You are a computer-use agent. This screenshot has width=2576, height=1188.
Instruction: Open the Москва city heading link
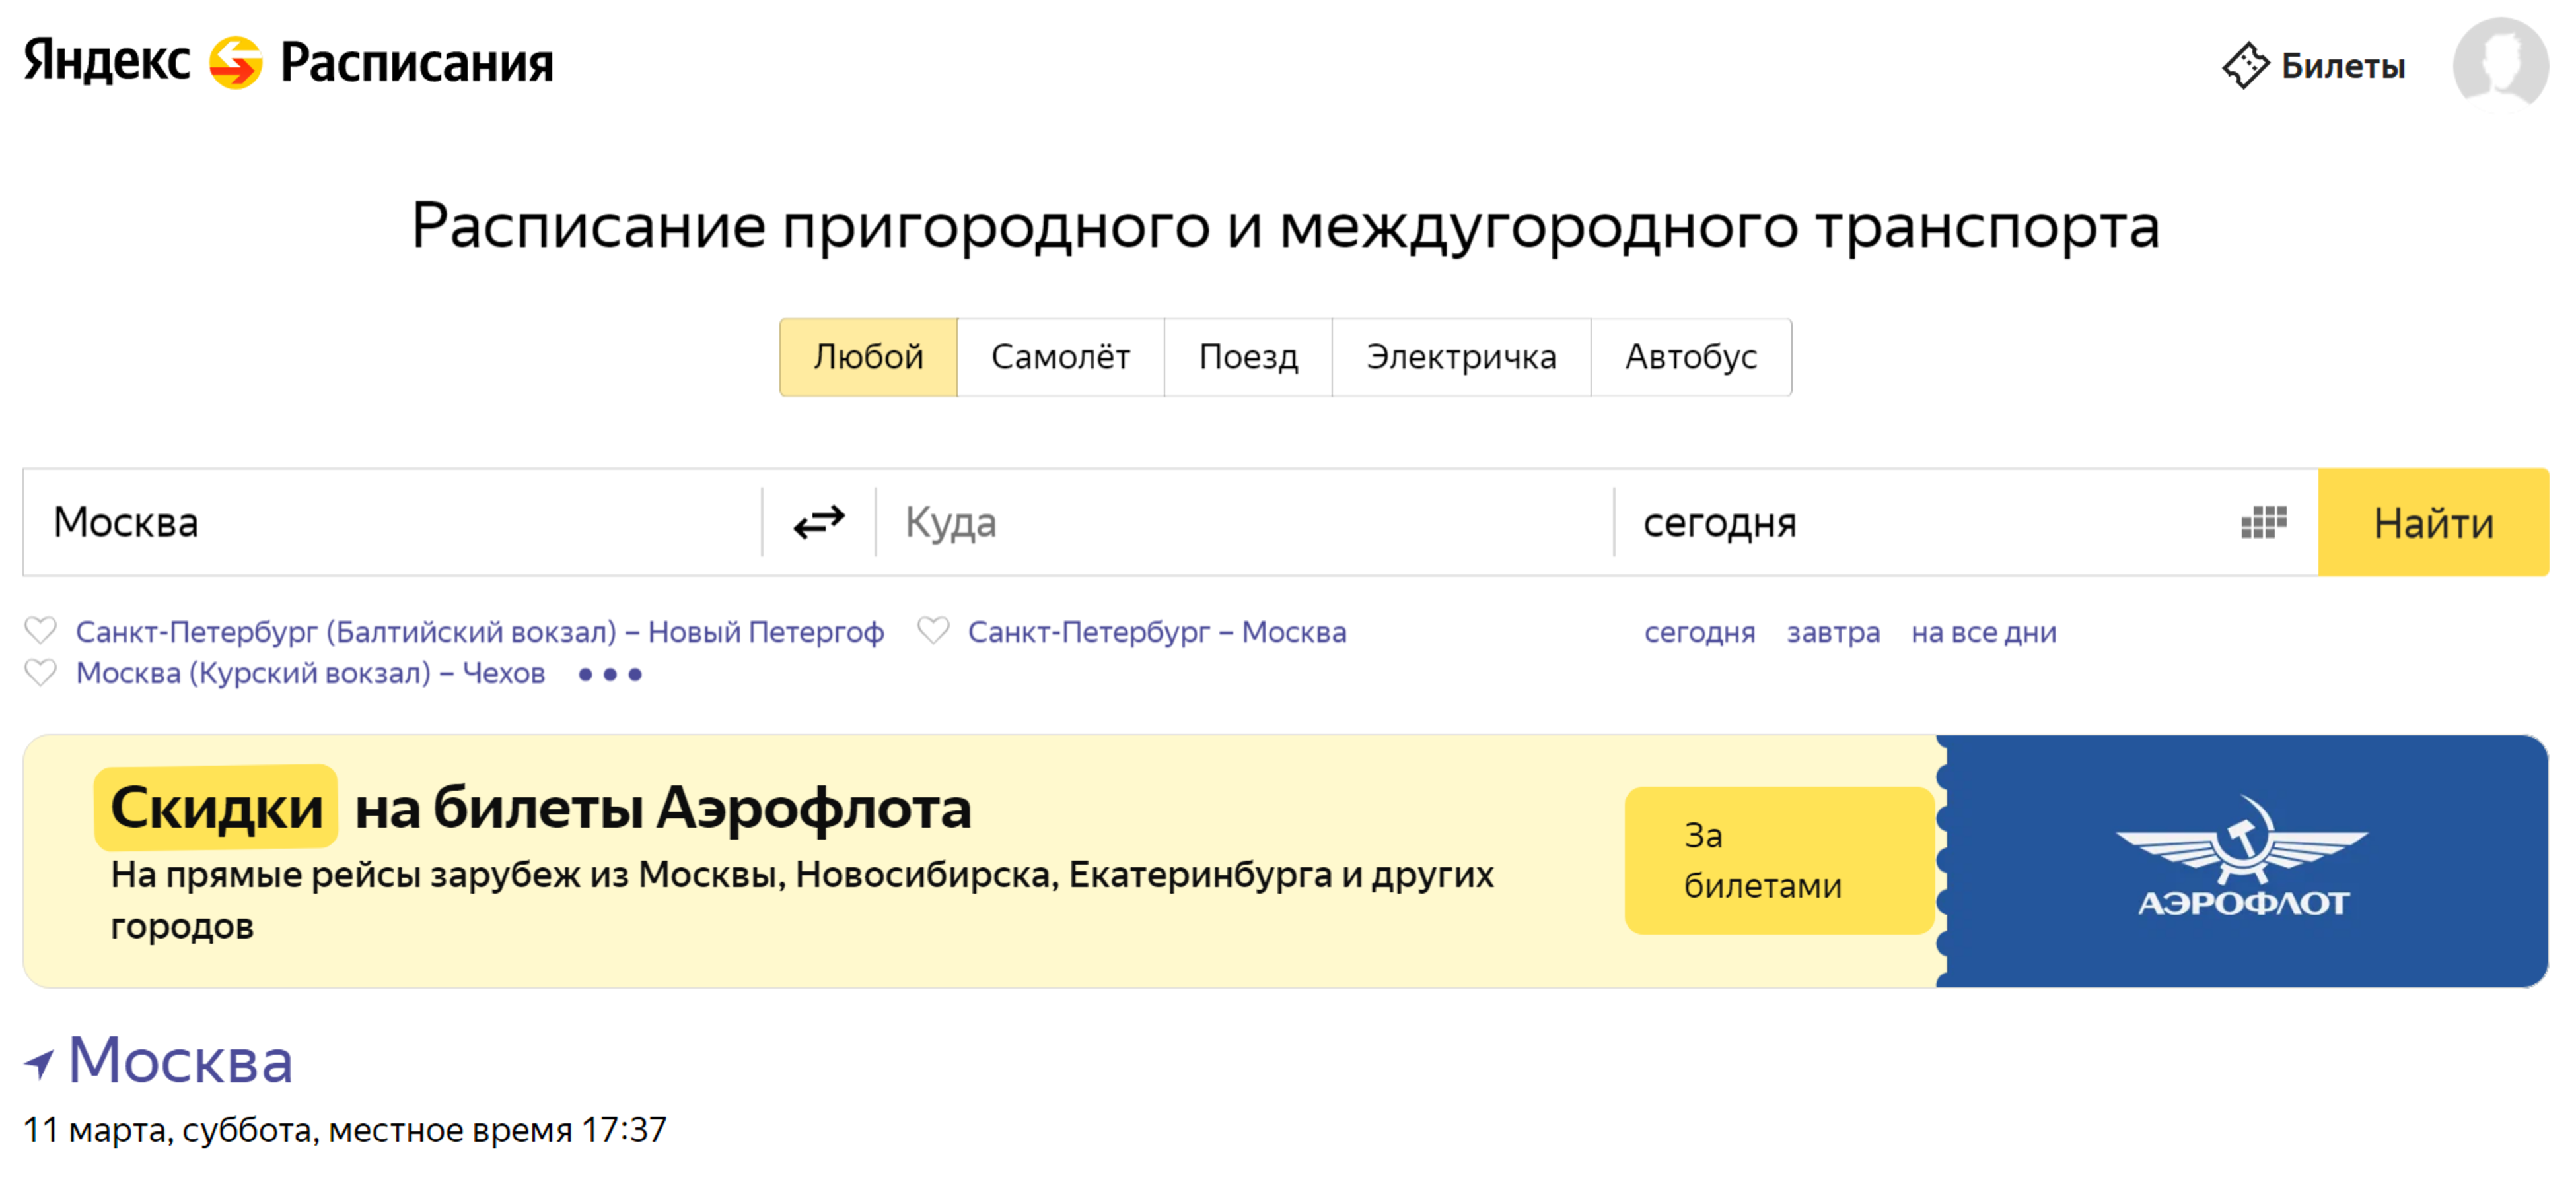pos(180,1060)
